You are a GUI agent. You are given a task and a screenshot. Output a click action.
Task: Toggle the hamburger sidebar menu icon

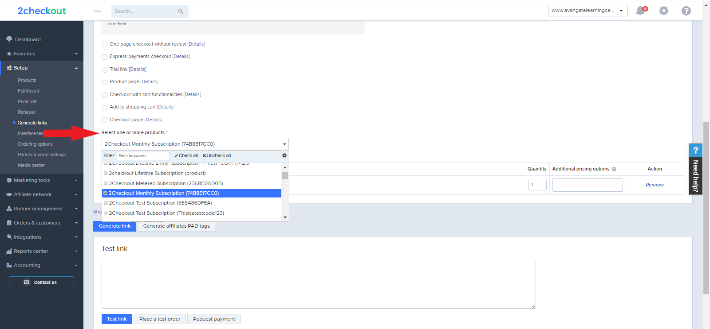(x=98, y=11)
